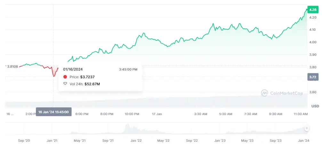Image resolution: width=322 pixels, height=151 pixels.
Task: Select Jan '22 on the range navigator
Action: pyautogui.click(x=136, y=141)
